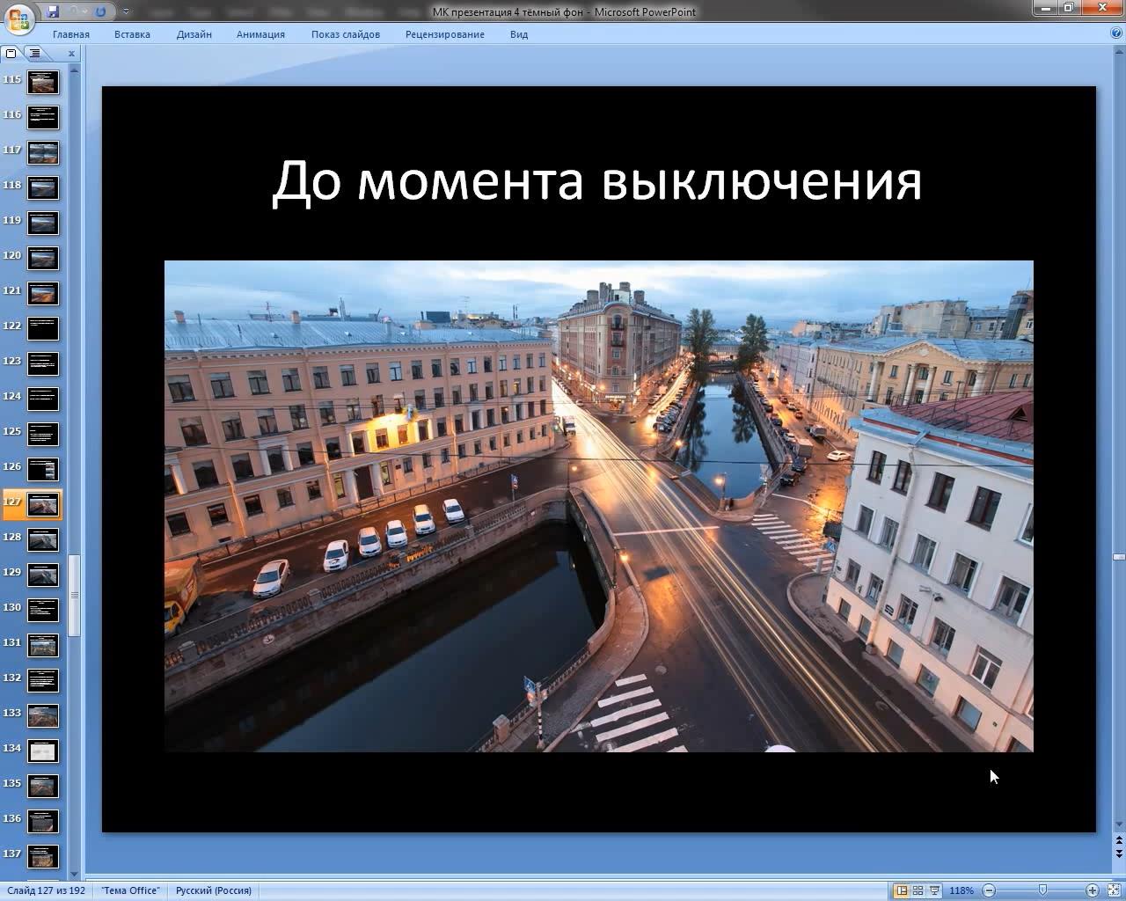The width and height of the screenshot is (1126, 901).
Task: Select slide 126 thumbnail
Action: click(43, 469)
